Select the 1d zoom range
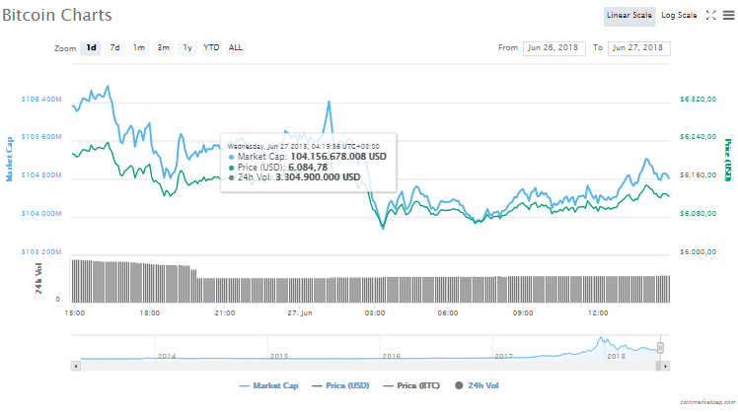Viewport: 738px width, 412px height. pos(91,48)
